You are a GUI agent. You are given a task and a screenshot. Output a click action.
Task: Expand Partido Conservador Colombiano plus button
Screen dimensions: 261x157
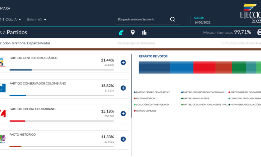pyautogui.click(x=123, y=88)
